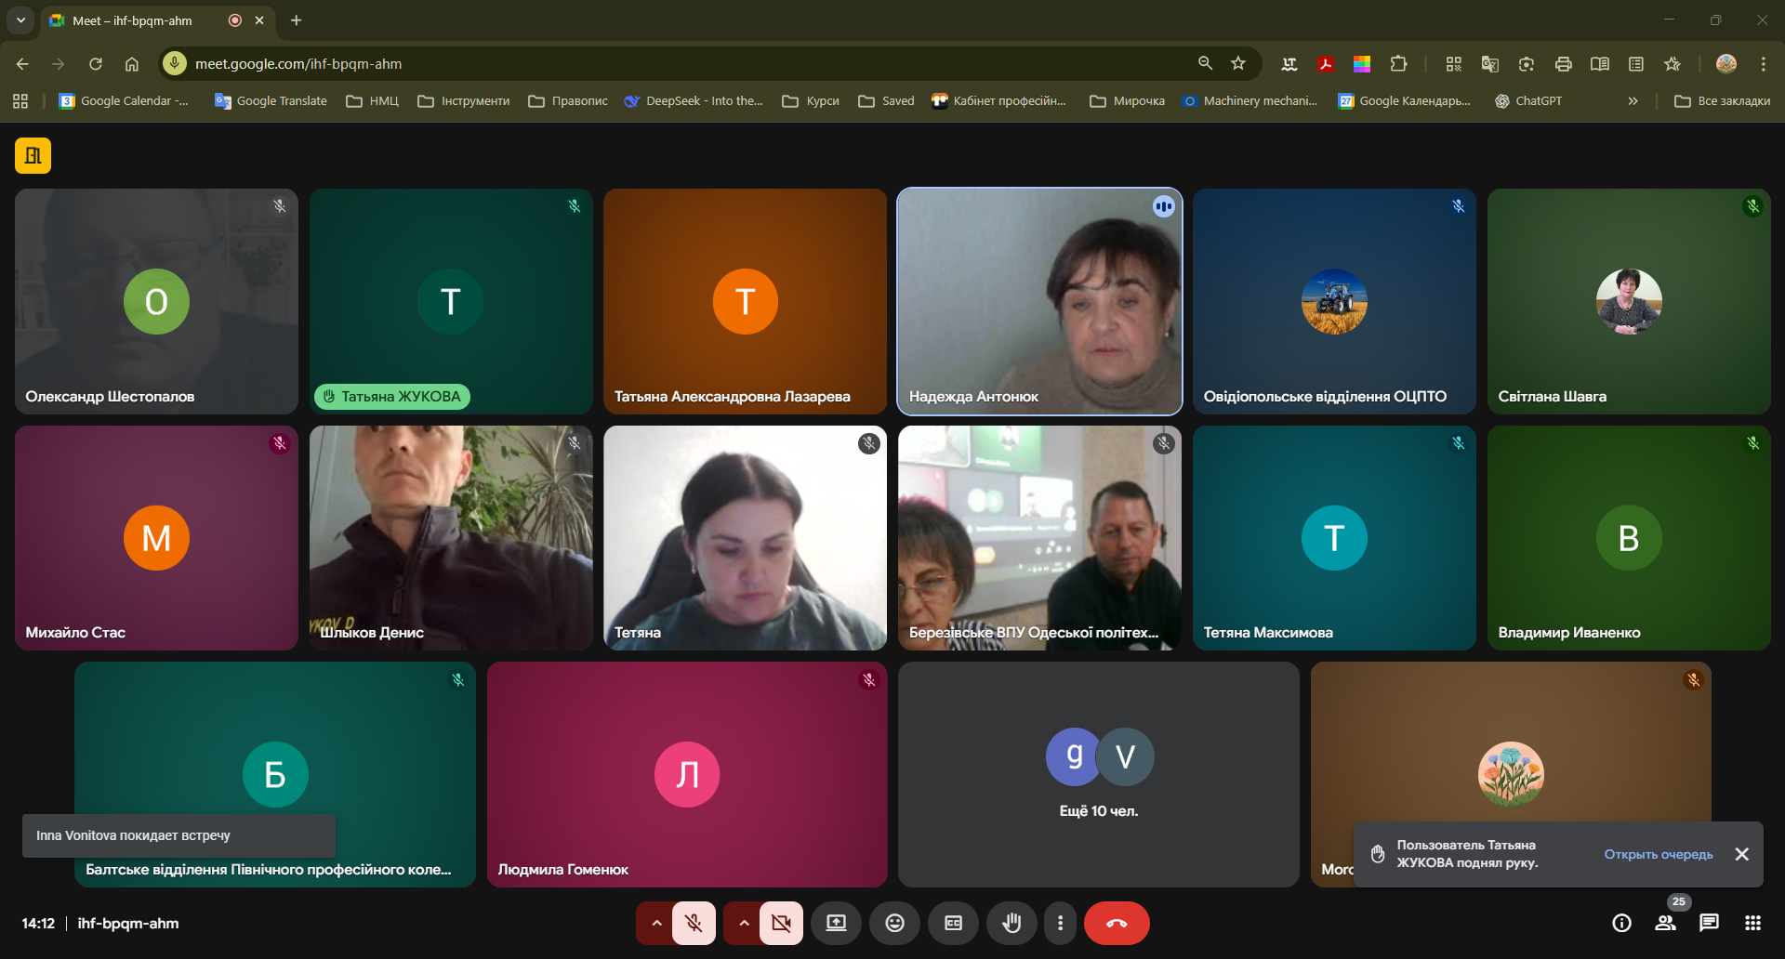This screenshot has width=1785, height=959.
Task: Expand video settings arrow beside camera
Action: tap(744, 923)
